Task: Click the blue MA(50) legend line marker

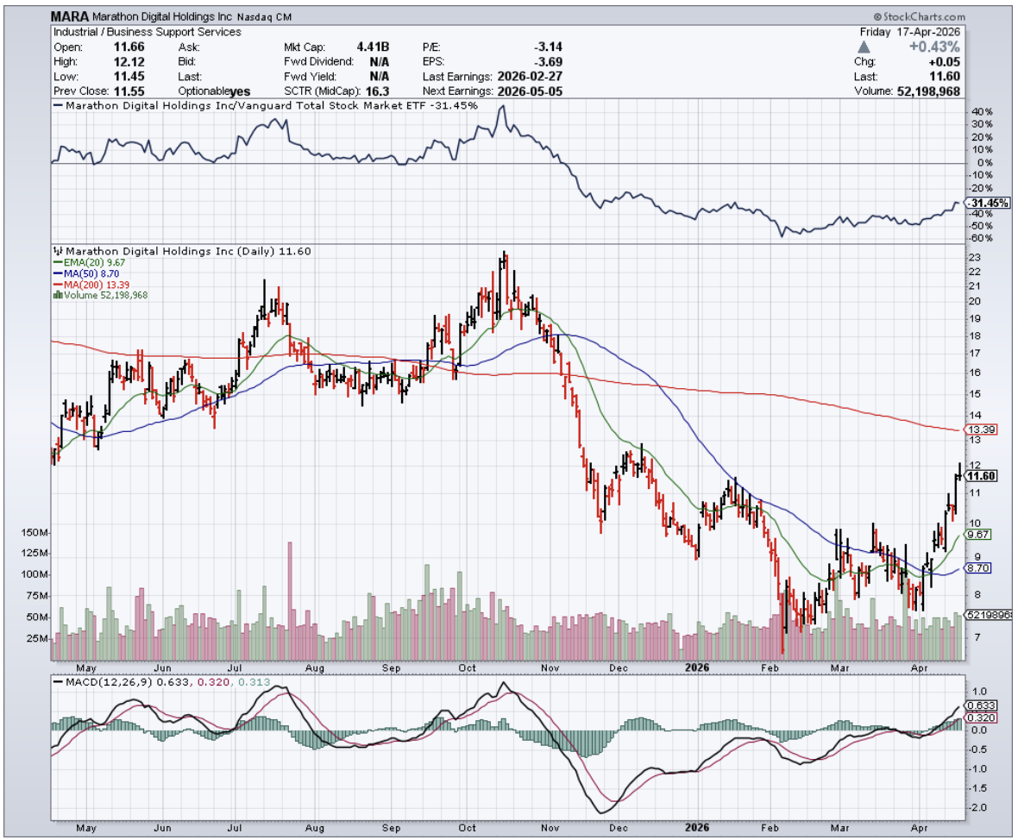Action: coord(57,273)
